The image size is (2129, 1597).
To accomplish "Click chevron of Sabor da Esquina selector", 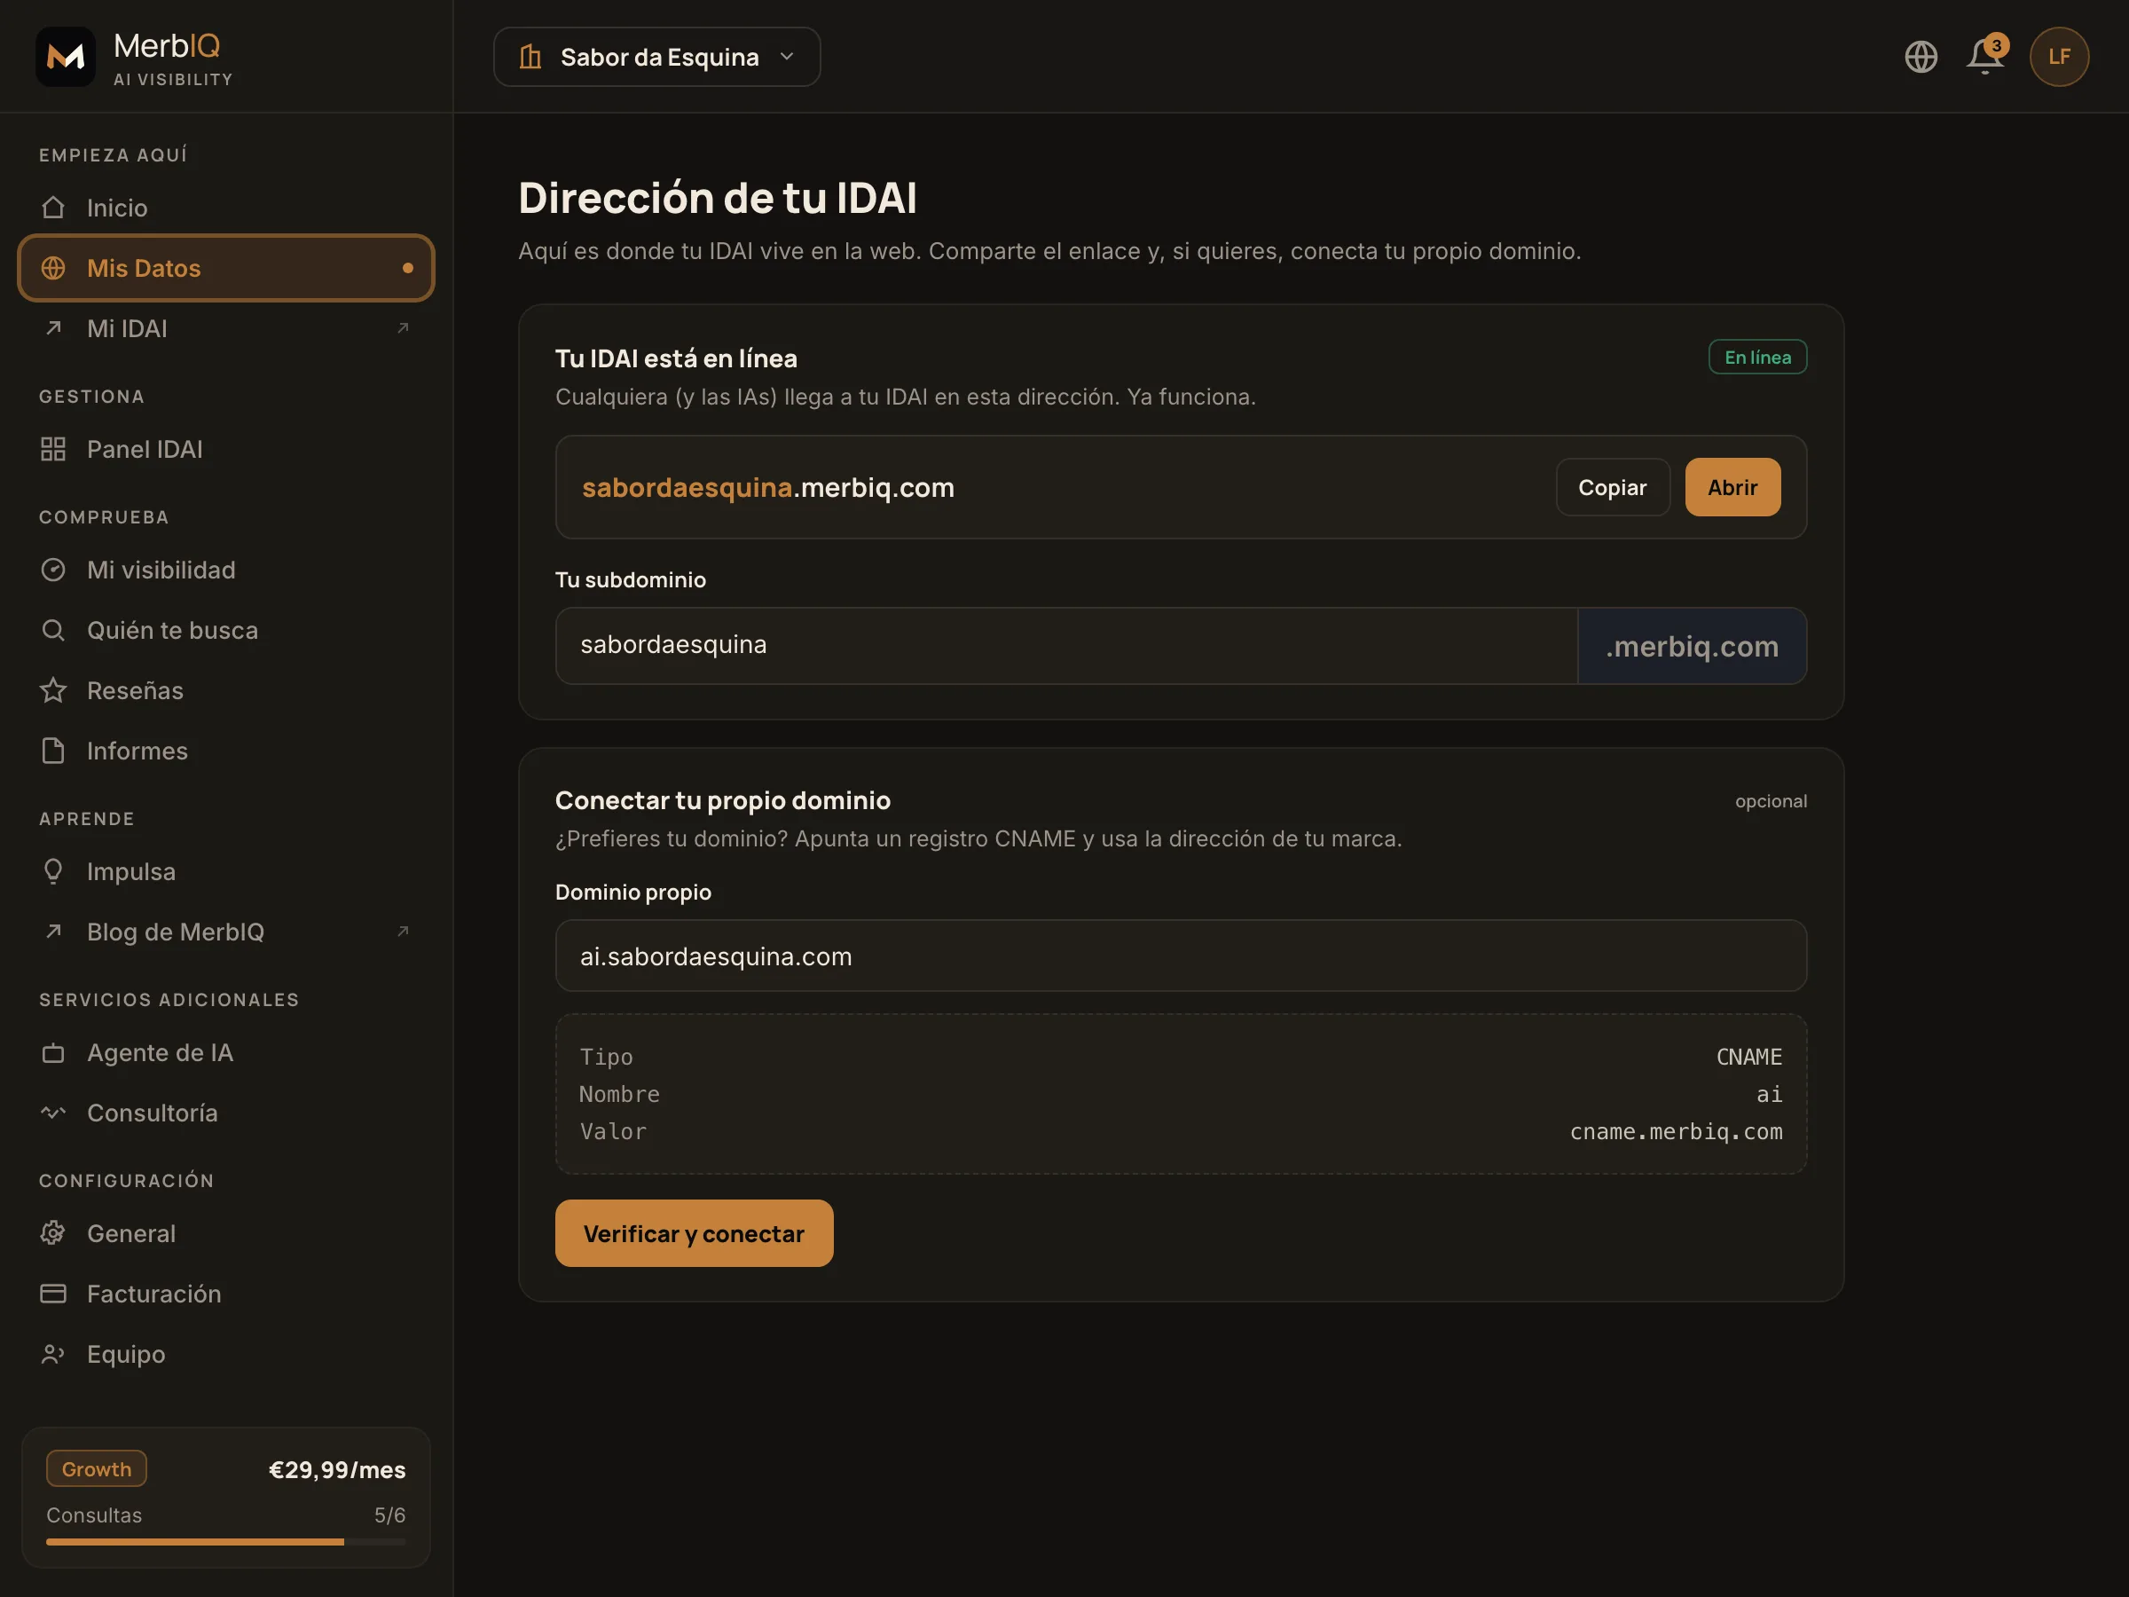I will pos(786,57).
